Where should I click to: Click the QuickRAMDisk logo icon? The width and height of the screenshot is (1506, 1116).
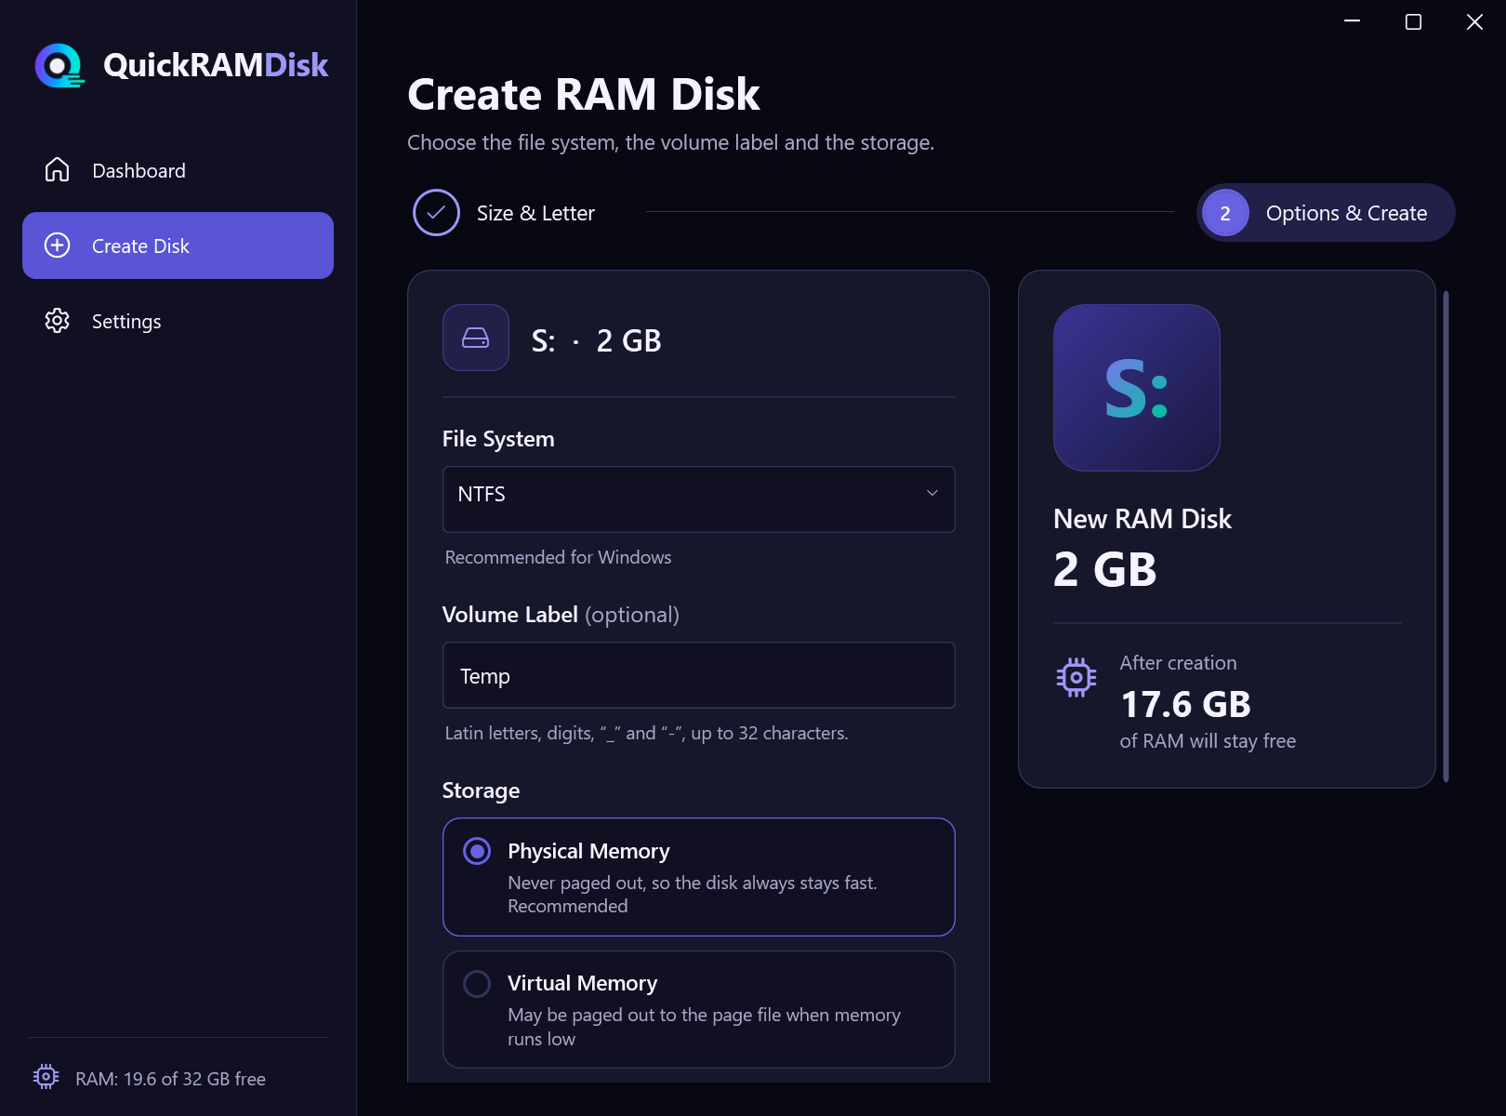click(59, 65)
